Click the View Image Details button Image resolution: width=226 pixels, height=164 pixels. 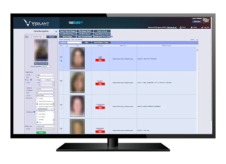85,32
